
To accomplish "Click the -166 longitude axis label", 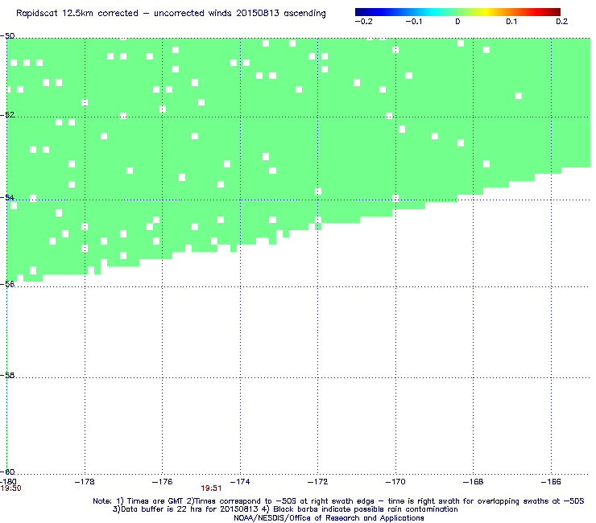I will click(551, 482).
